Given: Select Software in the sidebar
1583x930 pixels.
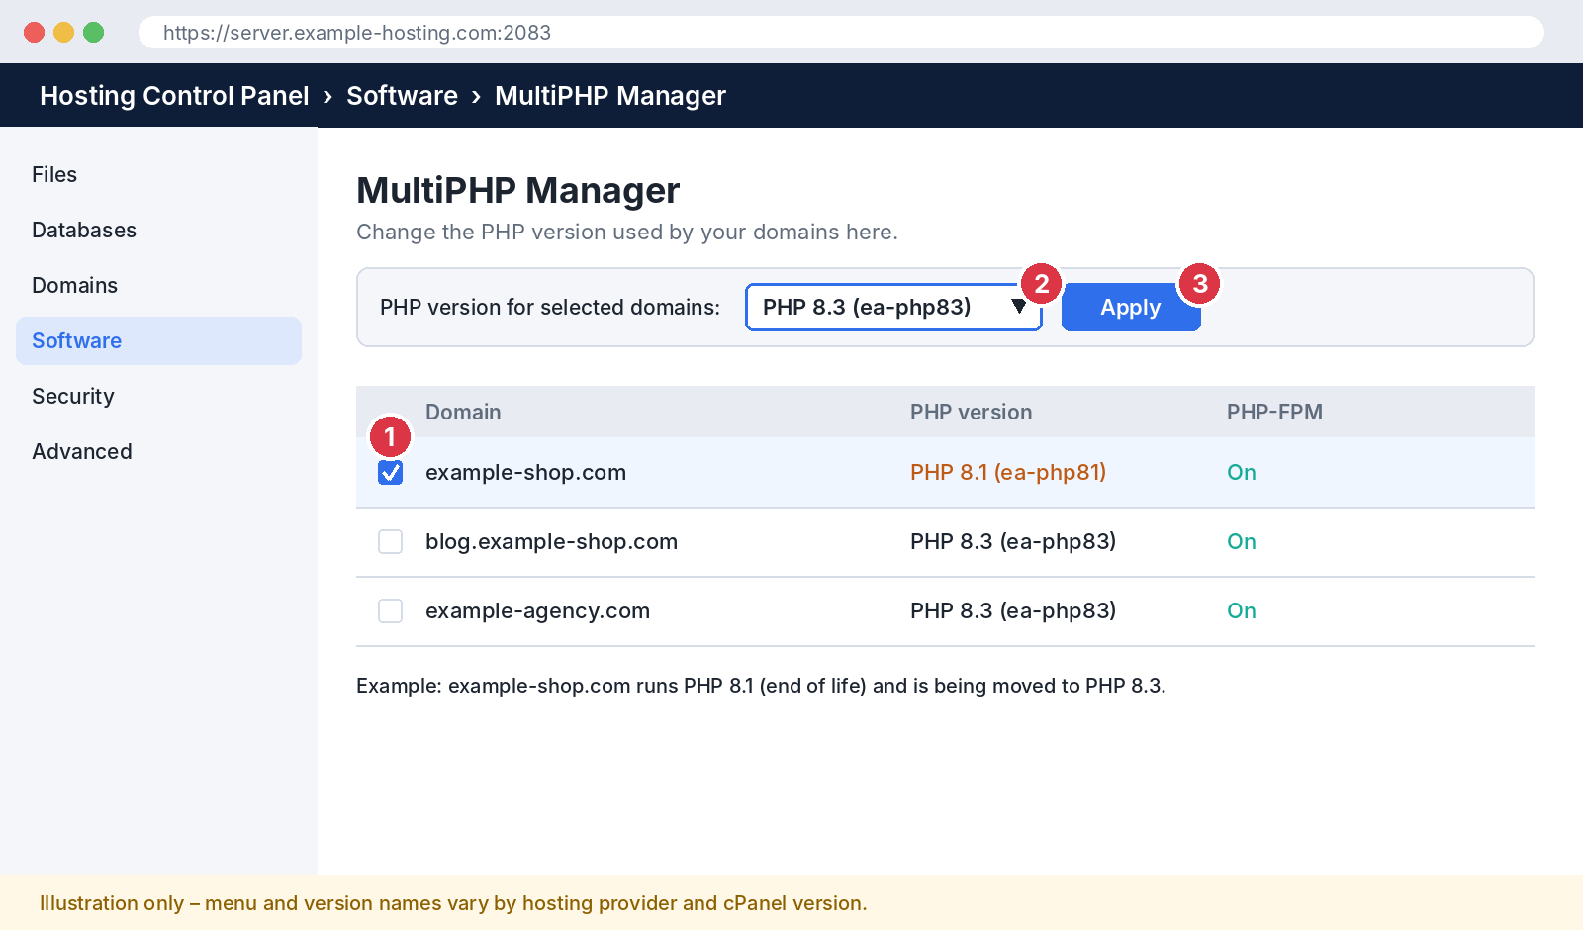Looking at the screenshot, I should tap(158, 340).
